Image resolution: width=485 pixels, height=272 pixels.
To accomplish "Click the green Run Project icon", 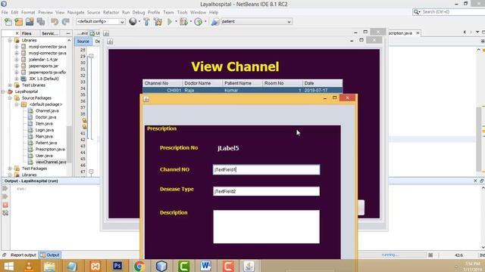I will tap(170, 22).
